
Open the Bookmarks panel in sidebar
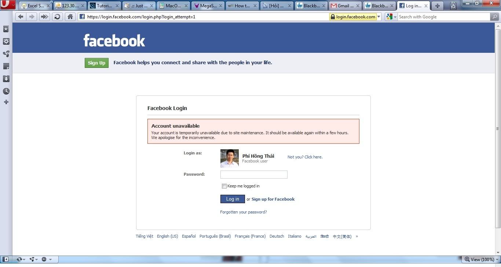click(x=6, y=29)
